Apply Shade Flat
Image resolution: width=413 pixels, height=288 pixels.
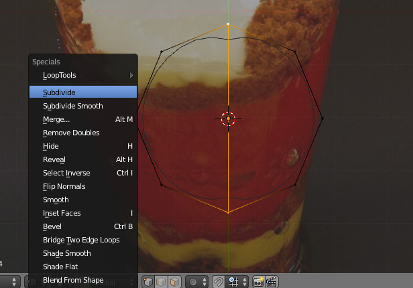click(83, 267)
